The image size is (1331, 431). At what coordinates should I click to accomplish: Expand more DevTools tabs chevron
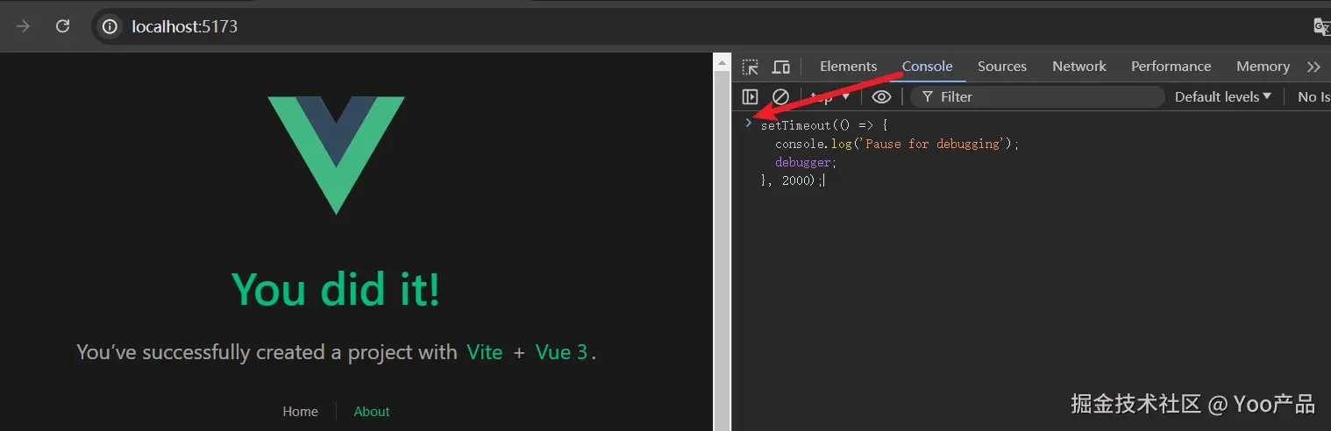point(1313,67)
